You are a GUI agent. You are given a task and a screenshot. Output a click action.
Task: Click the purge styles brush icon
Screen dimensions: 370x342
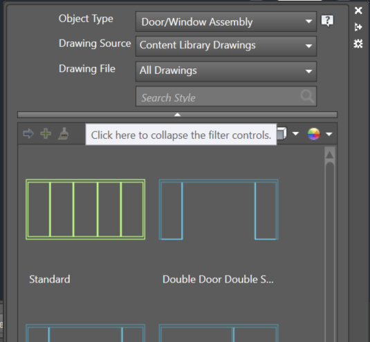point(63,133)
